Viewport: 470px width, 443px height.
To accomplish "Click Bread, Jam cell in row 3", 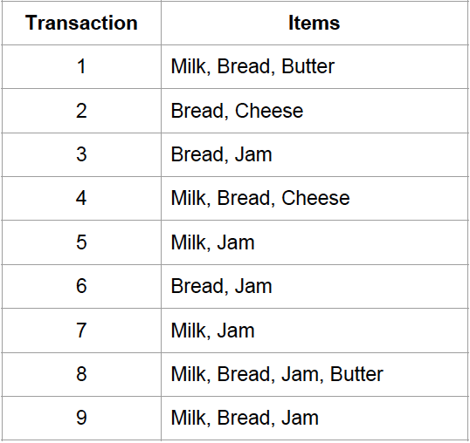I will pyautogui.click(x=314, y=154).
